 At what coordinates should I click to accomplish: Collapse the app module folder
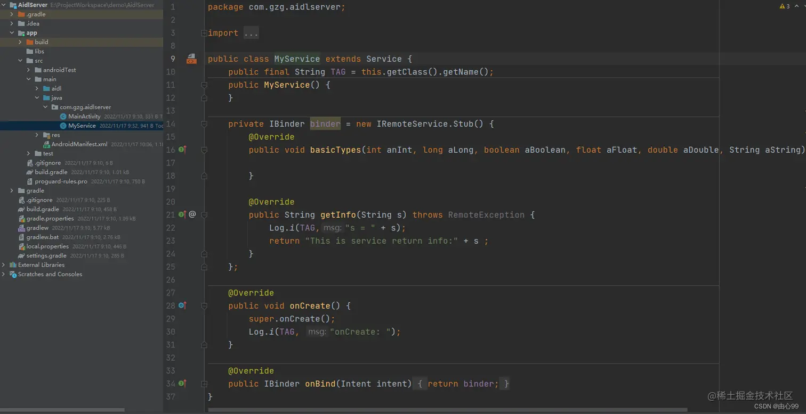[12, 33]
